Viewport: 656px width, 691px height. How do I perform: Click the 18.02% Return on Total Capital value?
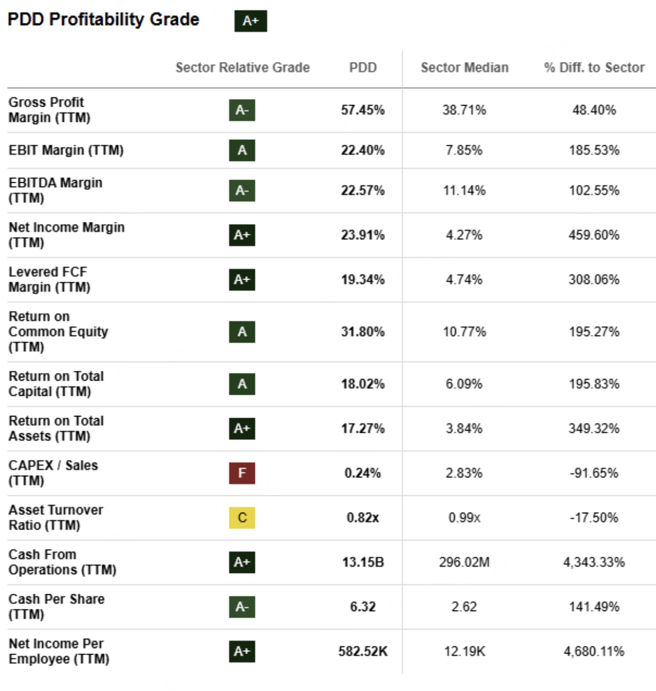(363, 384)
